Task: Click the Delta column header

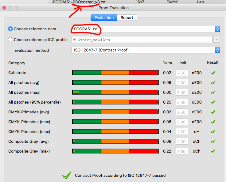Action: (x=167, y=63)
